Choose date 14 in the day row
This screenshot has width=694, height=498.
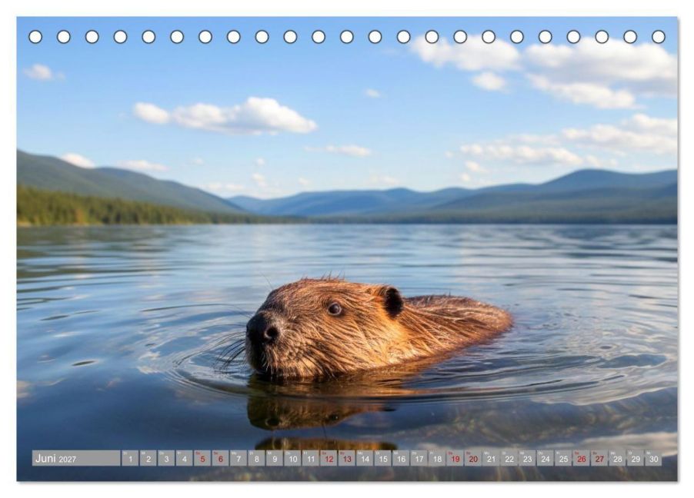pyautogui.click(x=365, y=458)
